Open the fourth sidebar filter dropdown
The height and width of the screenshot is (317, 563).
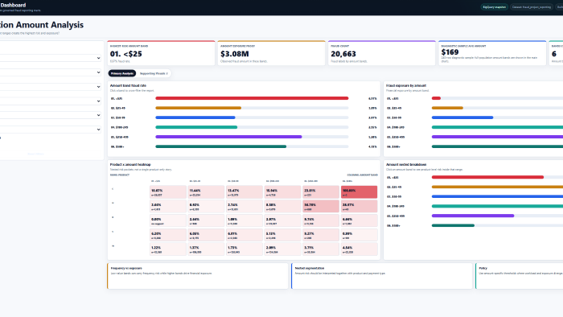coord(50,101)
